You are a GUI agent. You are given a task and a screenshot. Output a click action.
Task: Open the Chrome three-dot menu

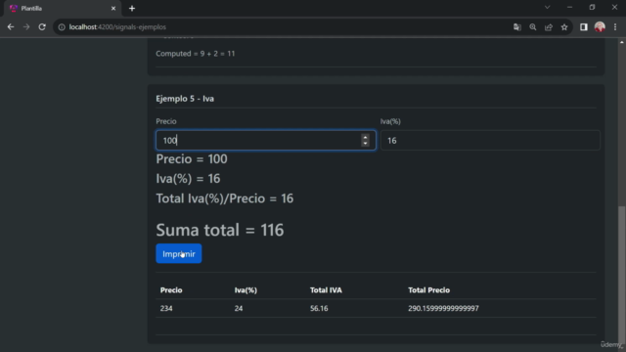coord(615,27)
